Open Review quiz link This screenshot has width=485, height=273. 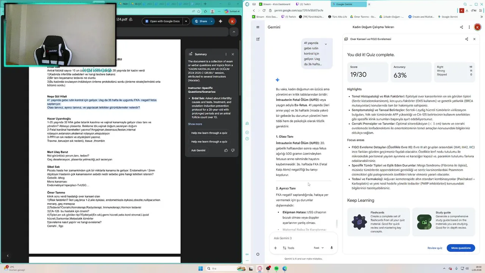point(435,248)
